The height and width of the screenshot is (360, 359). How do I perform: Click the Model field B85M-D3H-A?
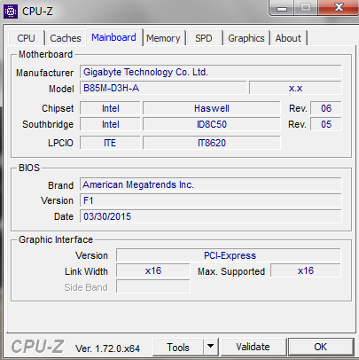pyautogui.click(x=163, y=88)
